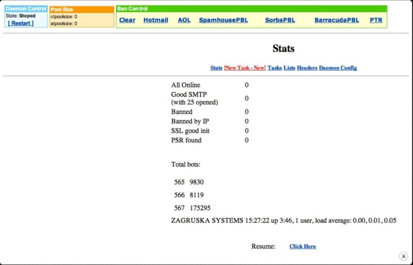
Task: Click the PTR link
Action: [x=376, y=20]
